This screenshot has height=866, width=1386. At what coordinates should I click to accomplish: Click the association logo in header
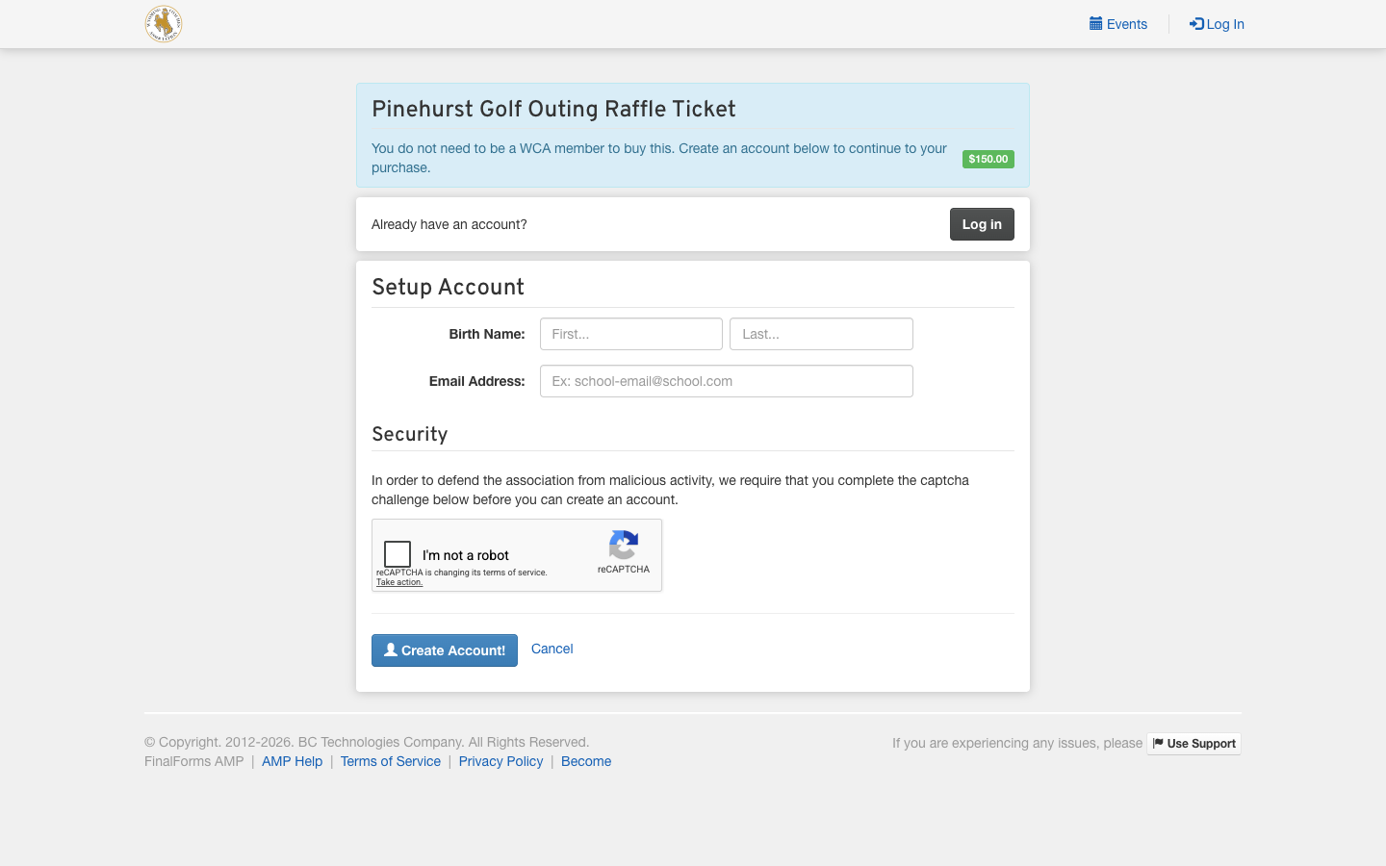164,24
